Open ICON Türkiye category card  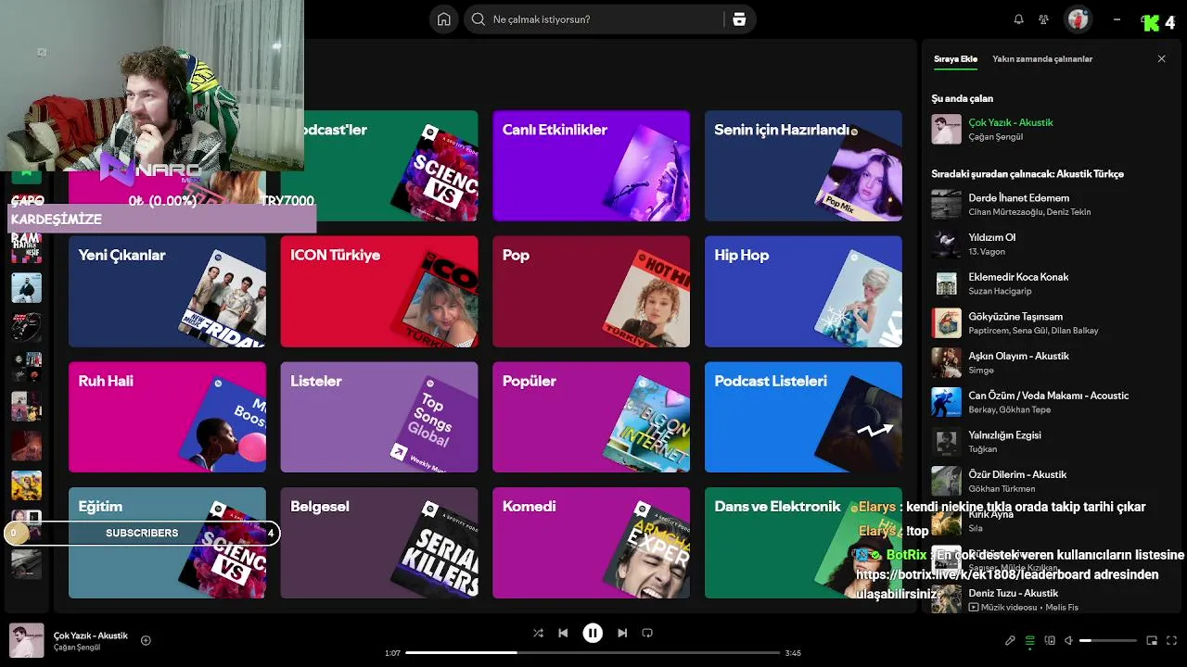[x=379, y=291]
